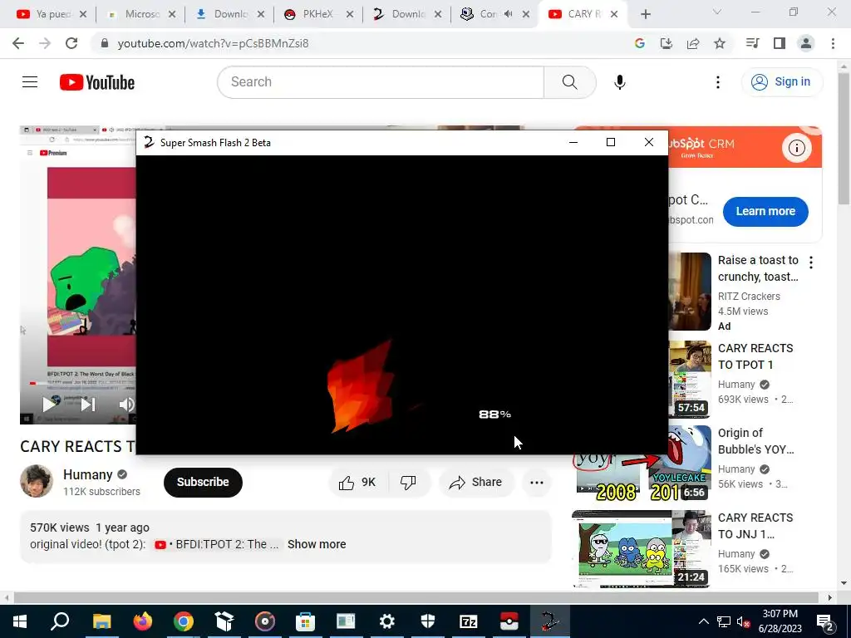This screenshot has width=851, height=638.
Task: Open options menu for RITZ Crackers ad
Action: [811, 263]
